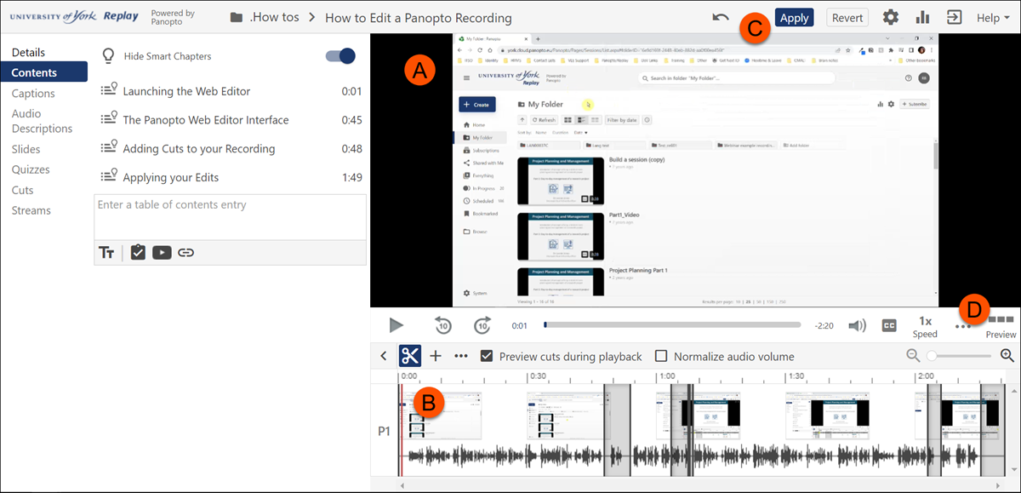
Task: Click the plus add icon in timeline toolbar
Action: coord(436,356)
